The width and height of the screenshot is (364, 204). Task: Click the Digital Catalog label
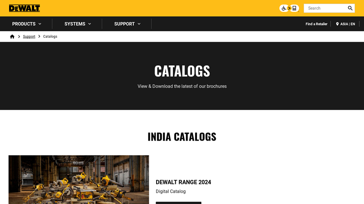click(171, 191)
